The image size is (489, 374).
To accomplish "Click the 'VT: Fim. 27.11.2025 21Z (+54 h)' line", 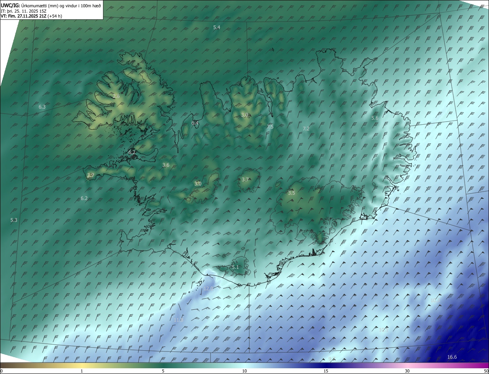I will pos(31,16).
